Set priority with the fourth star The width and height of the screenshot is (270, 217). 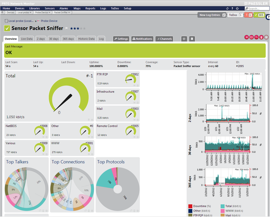click(x=81, y=29)
